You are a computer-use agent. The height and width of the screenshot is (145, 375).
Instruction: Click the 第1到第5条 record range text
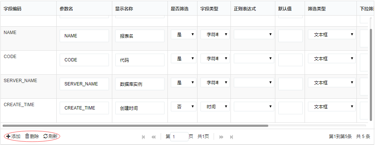tap(340, 136)
